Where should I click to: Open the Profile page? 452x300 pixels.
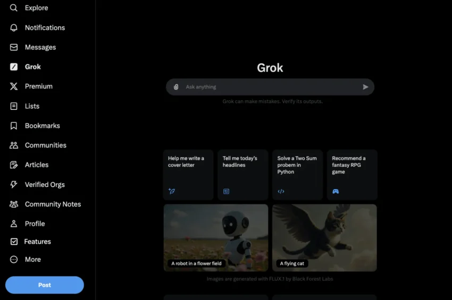[35, 224]
